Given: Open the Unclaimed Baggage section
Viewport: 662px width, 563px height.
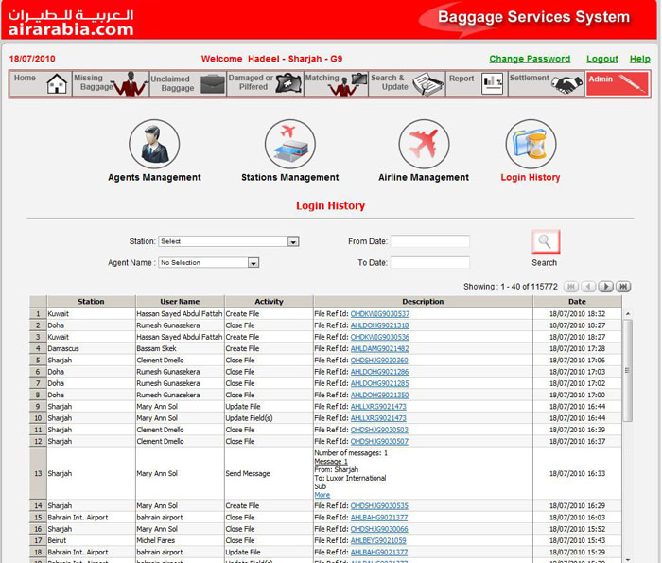Looking at the screenshot, I should [x=186, y=83].
